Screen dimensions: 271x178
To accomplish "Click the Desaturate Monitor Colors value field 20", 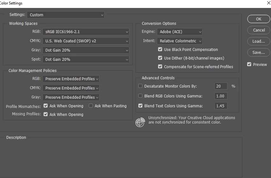I will [x=221, y=86].
